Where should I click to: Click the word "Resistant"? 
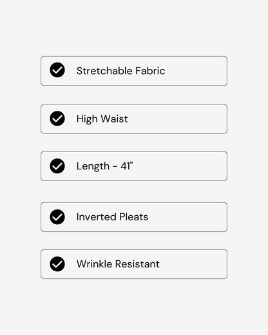coord(137,264)
